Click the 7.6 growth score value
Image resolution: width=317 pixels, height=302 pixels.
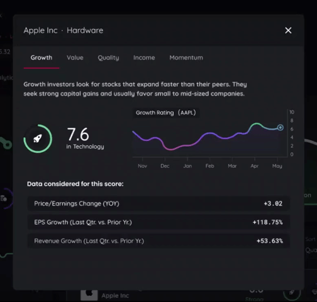[78, 134]
